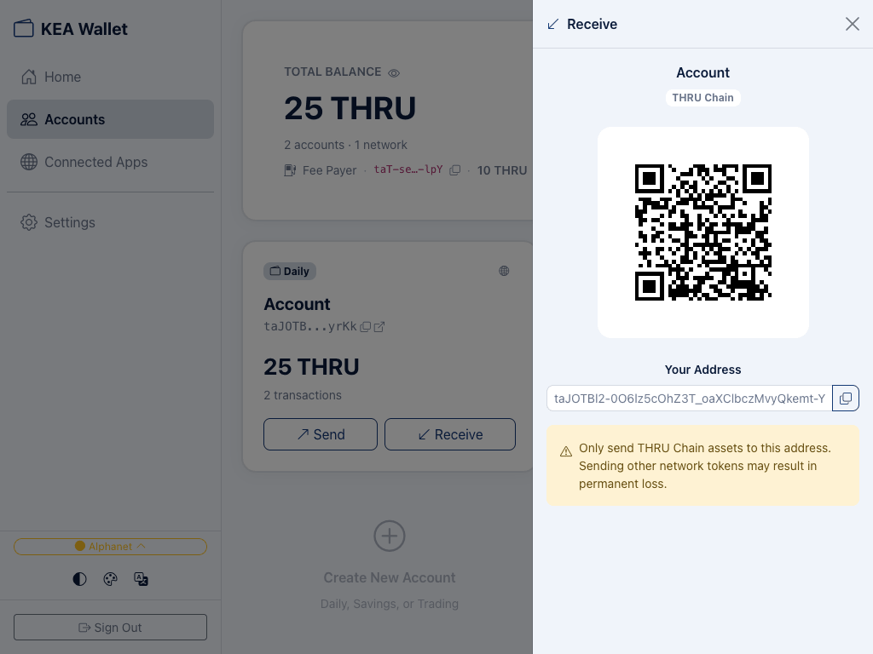The width and height of the screenshot is (873, 654).
Task: Open Connected Apps page
Action: (x=95, y=162)
